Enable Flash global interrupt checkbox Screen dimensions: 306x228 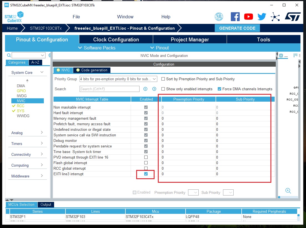coord(146,163)
